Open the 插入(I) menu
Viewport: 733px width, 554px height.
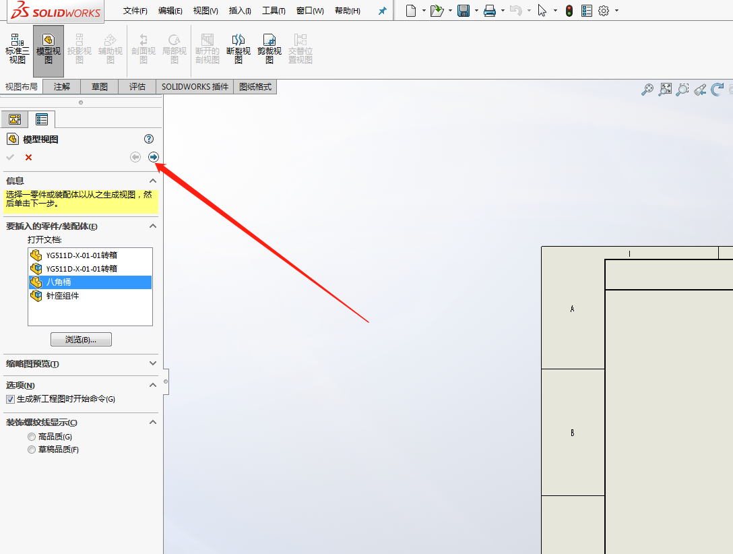[240, 11]
